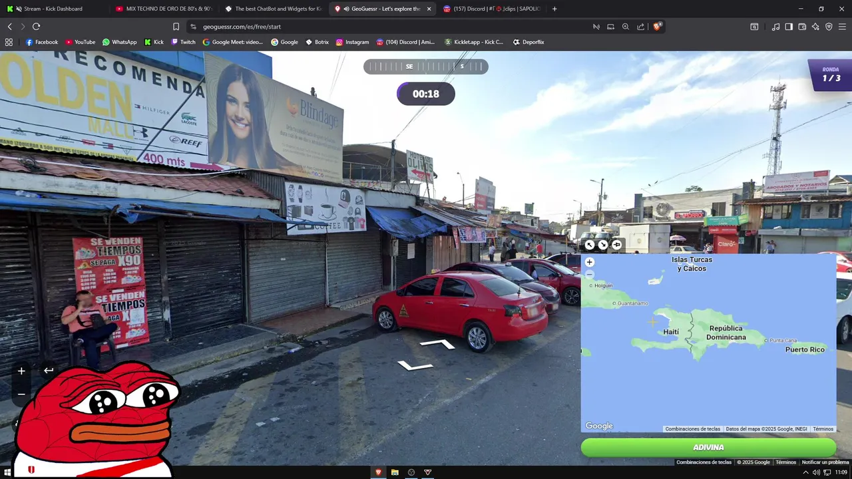Open Notificar un problema link

click(825, 462)
